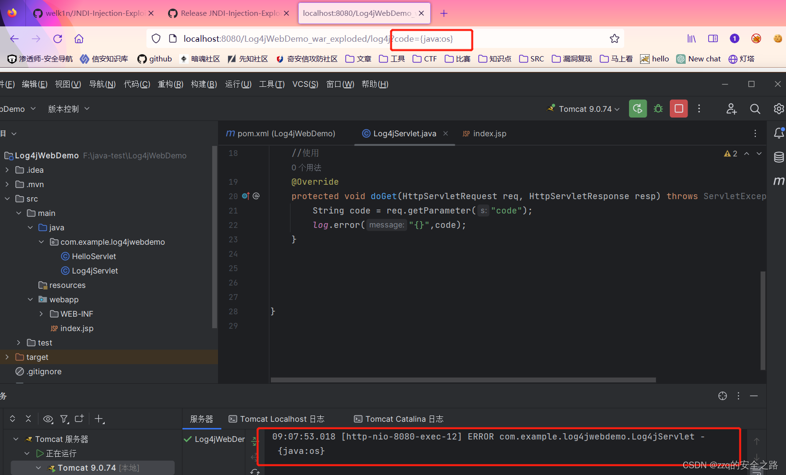Screen dimensions: 786x475
Task: Click crosshair target icon in services panel
Action: click(723, 396)
